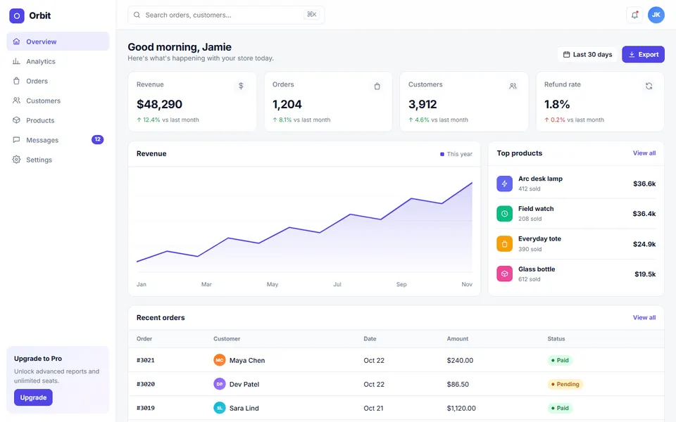Open the JK user avatar

pyautogui.click(x=656, y=15)
